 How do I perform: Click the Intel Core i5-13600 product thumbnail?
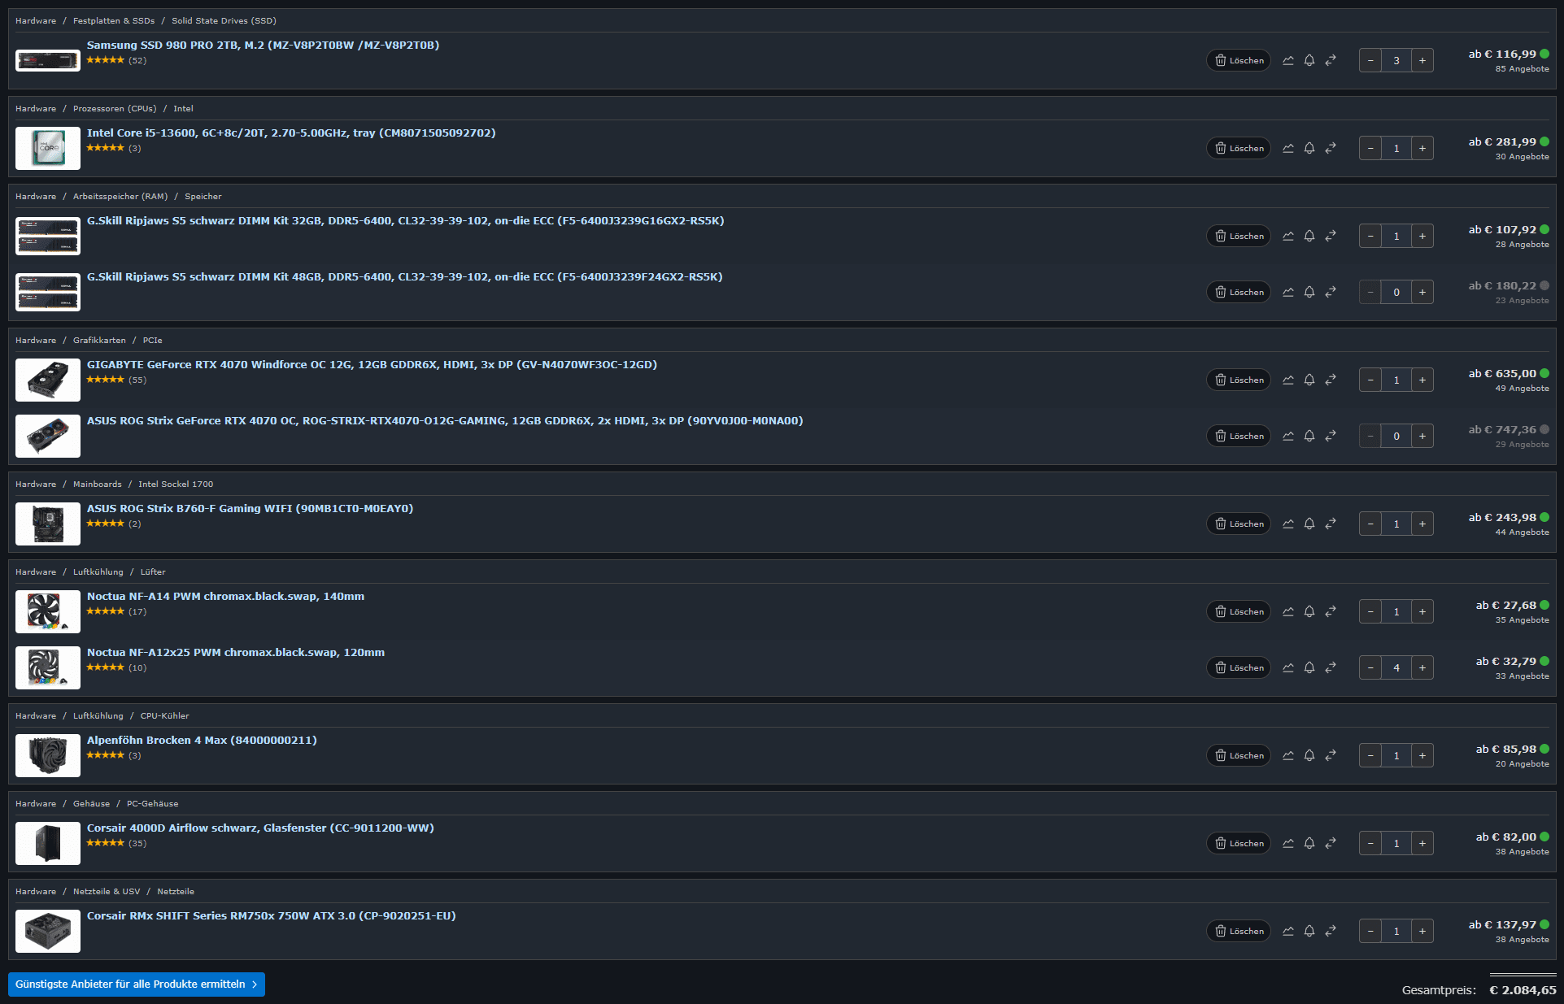48,148
